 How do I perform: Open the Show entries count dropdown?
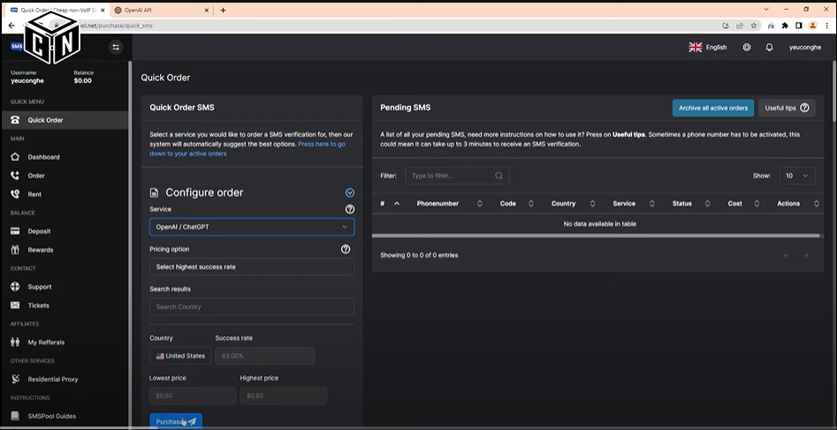click(x=795, y=176)
